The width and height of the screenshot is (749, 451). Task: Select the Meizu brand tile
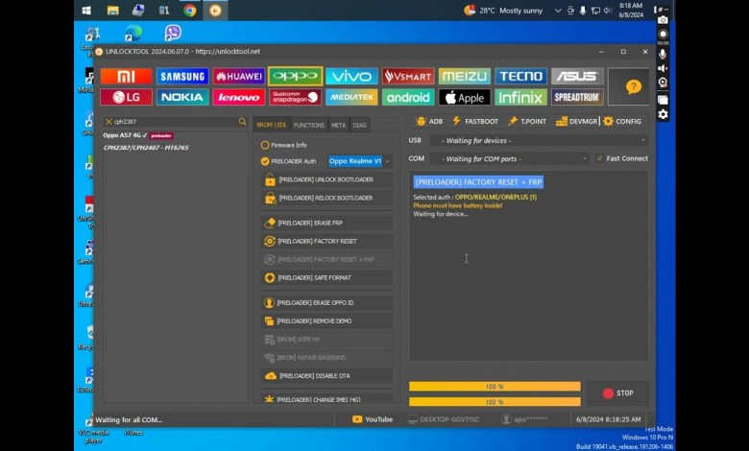click(x=465, y=77)
